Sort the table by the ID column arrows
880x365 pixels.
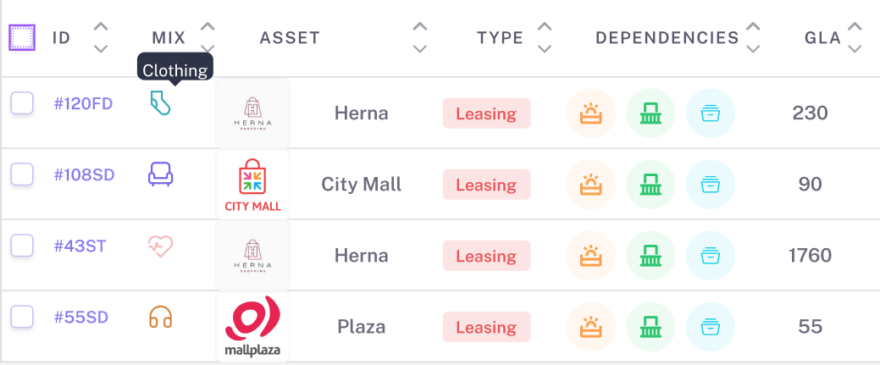coord(101,38)
